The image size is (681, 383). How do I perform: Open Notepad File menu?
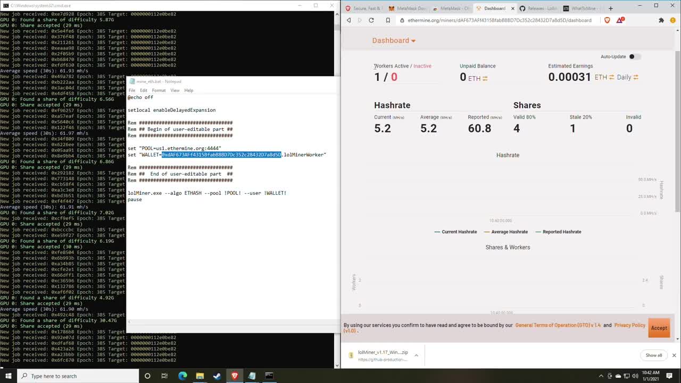132,90
